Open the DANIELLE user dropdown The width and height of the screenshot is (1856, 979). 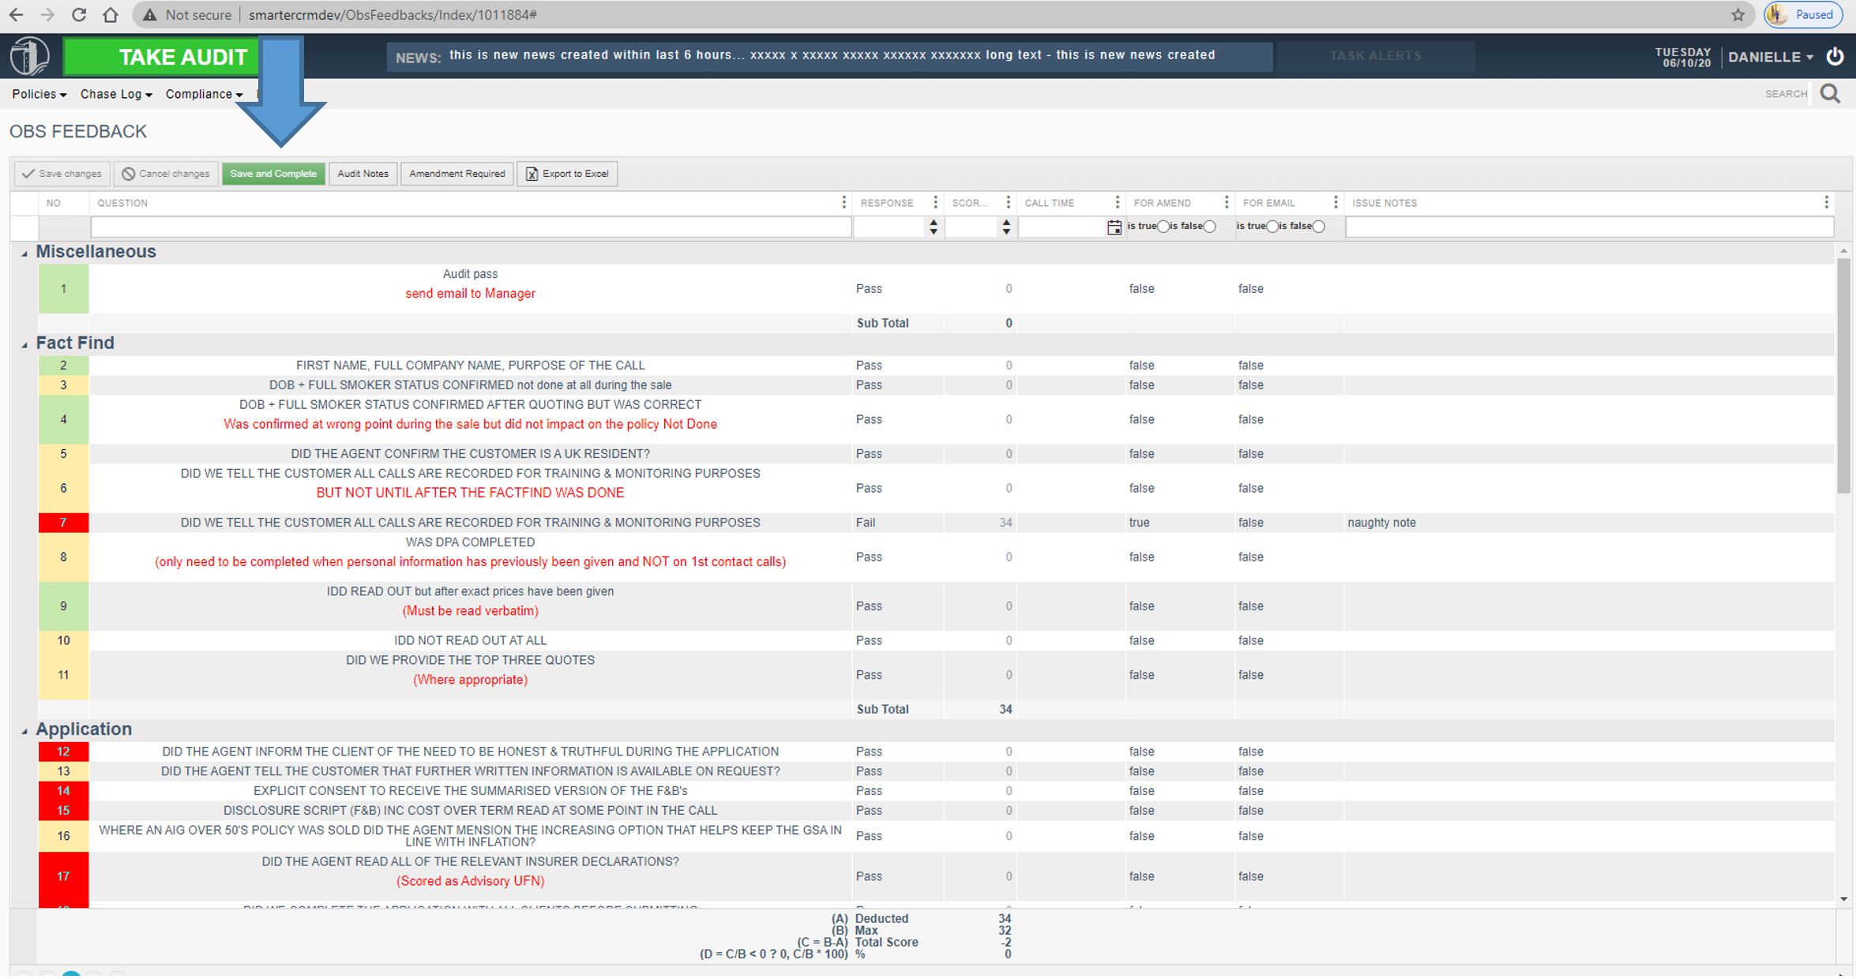1770,57
